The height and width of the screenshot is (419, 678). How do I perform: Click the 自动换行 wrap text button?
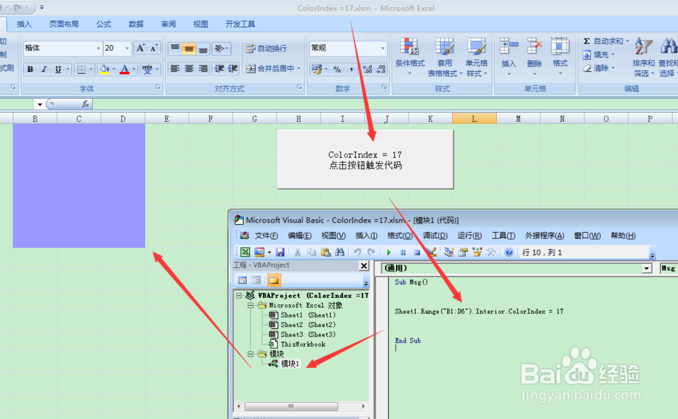coord(266,48)
